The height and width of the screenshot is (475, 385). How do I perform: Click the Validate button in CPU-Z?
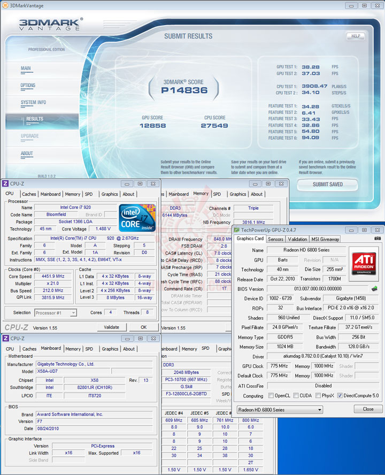[x=111, y=327]
